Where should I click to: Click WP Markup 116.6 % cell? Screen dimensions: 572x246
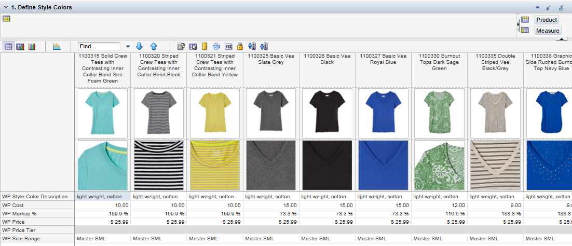(x=439, y=213)
